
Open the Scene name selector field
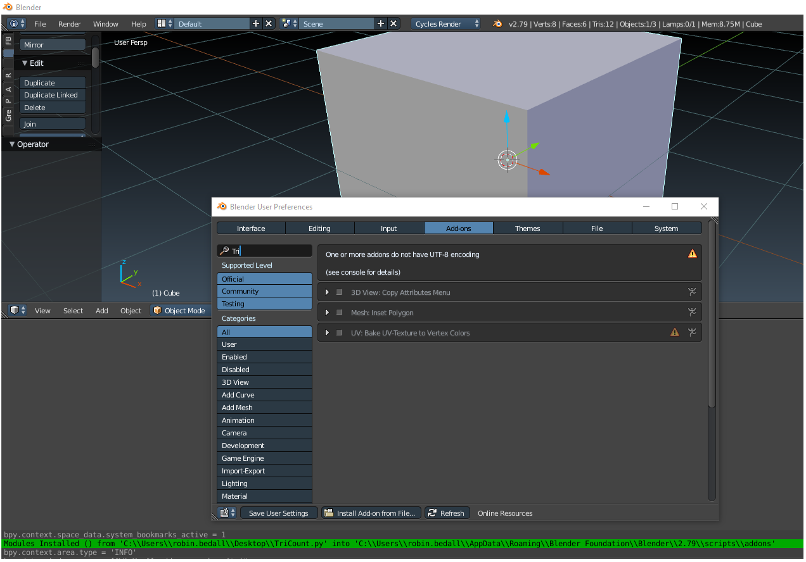336,23
